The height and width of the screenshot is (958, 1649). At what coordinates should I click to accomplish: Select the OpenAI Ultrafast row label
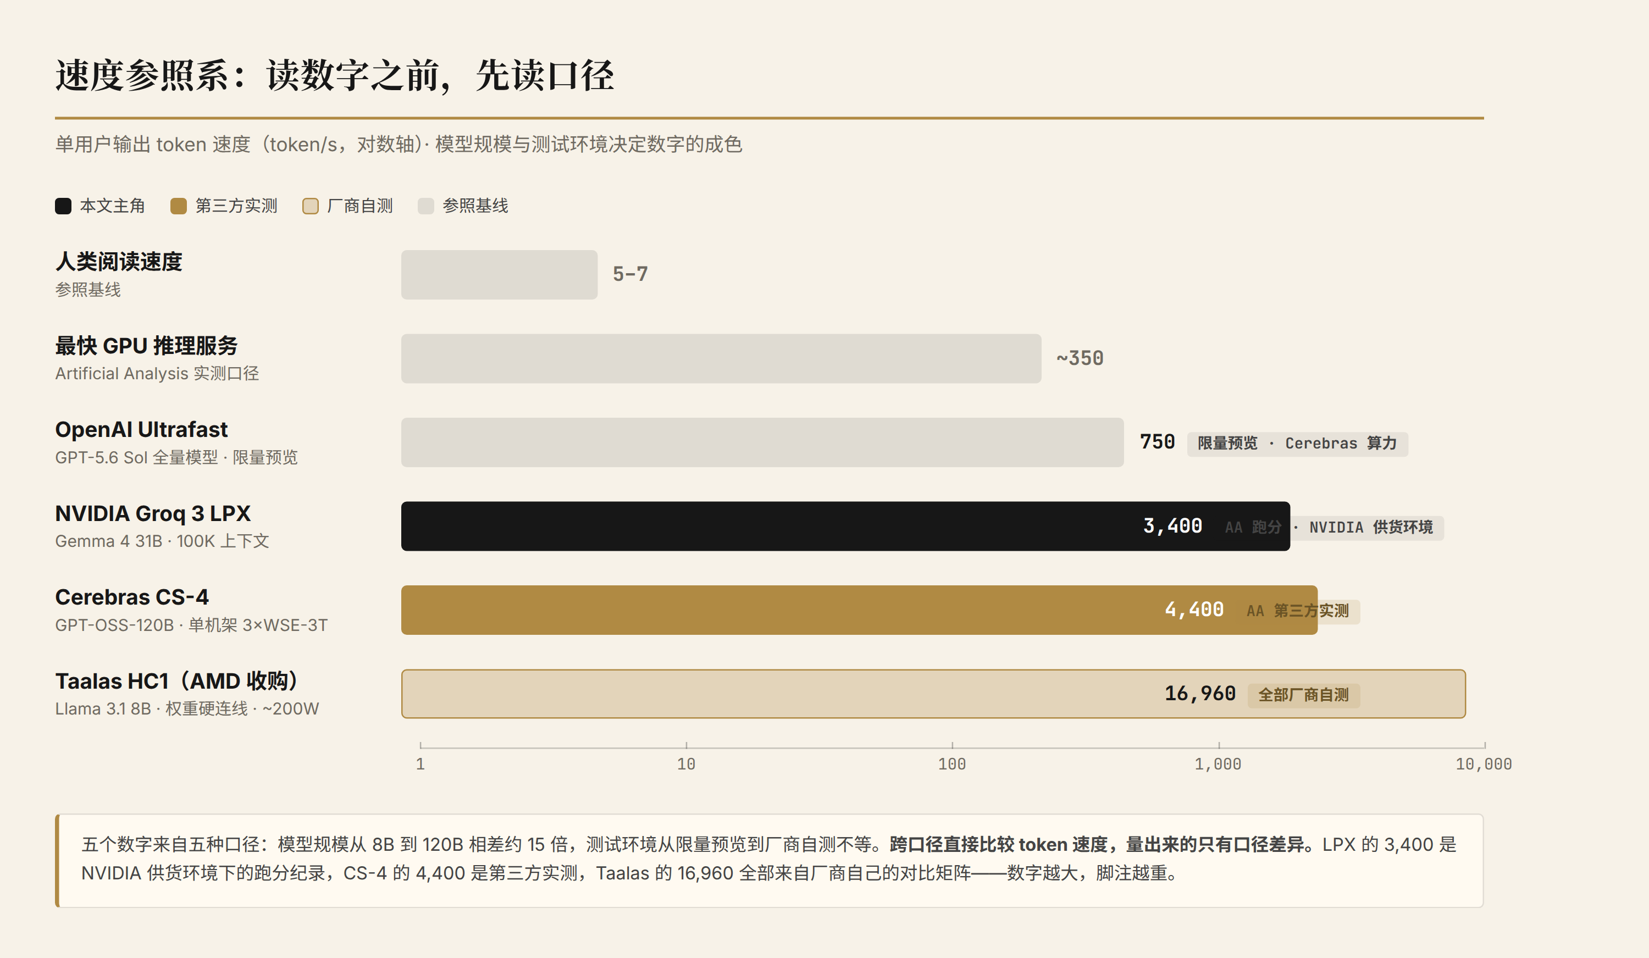141,429
